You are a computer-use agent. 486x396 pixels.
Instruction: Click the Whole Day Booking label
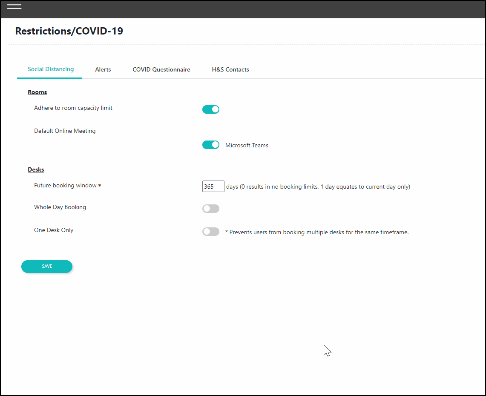60,207
